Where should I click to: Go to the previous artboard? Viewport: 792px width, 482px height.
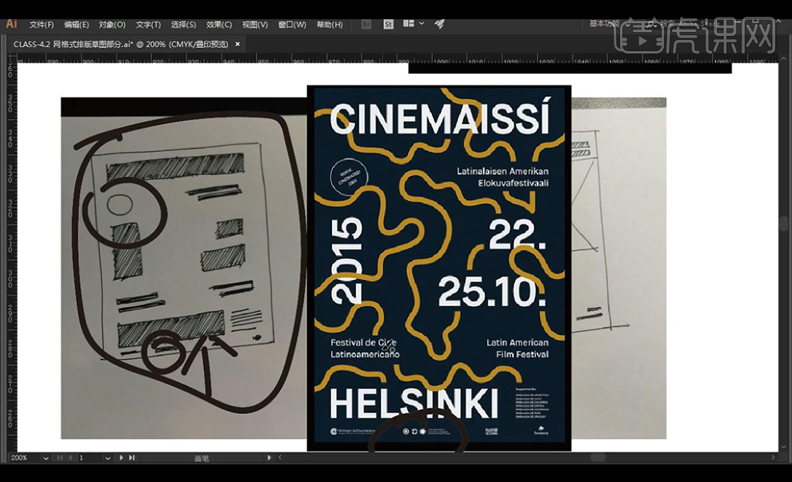pos(70,458)
